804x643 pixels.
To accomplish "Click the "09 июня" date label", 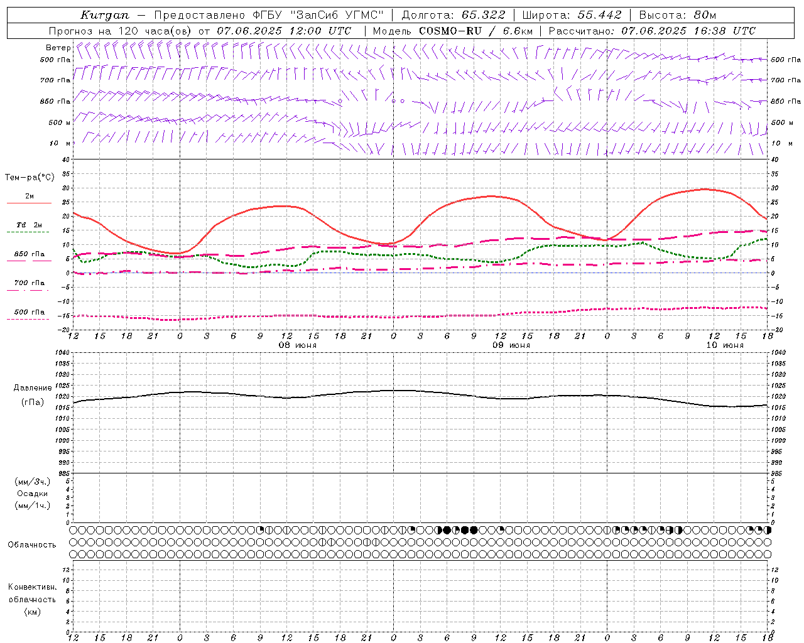I will tap(511, 345).
